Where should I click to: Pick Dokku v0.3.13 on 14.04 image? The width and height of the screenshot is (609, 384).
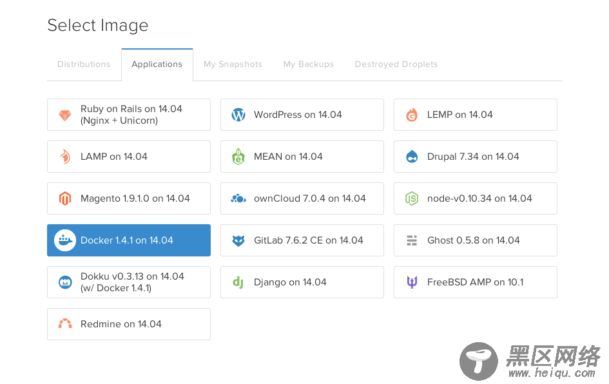tap(129, 282)
